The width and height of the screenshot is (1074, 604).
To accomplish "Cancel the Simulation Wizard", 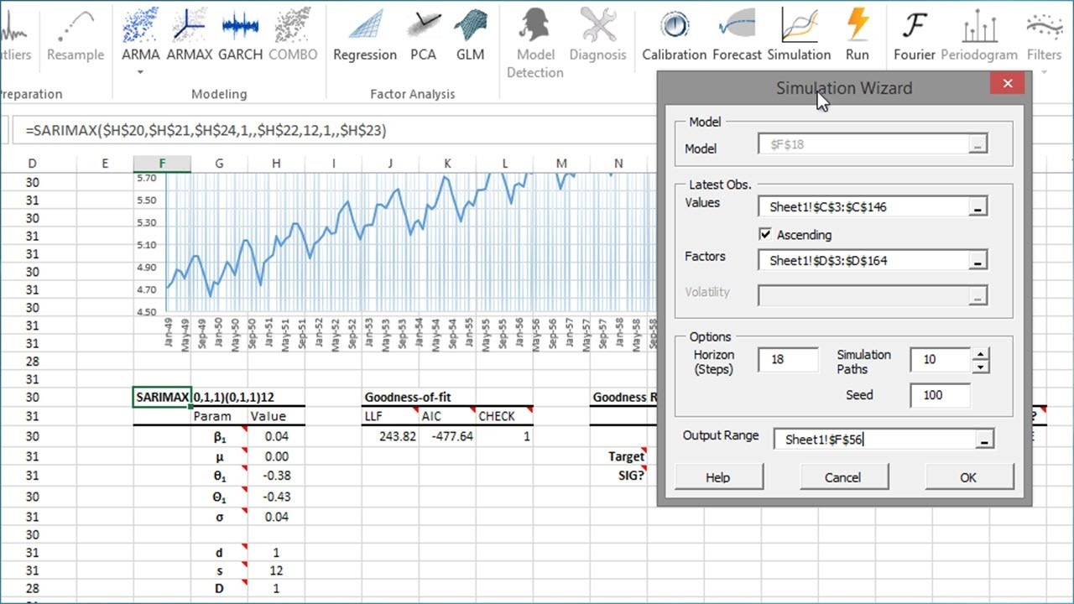I will pyautogui.click(x=843, y=477).
